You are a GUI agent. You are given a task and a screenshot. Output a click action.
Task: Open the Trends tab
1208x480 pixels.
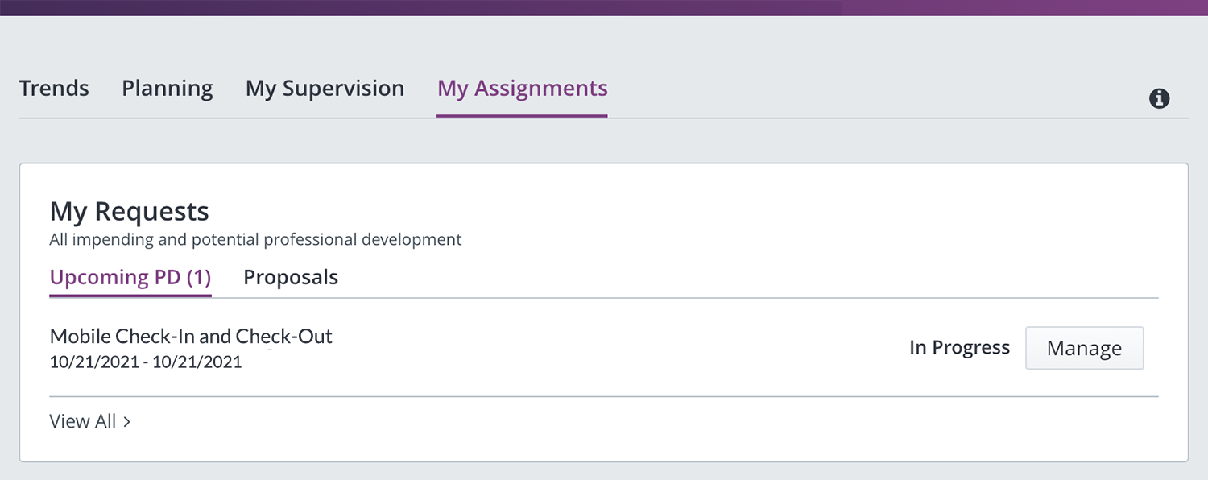[54, 88]
